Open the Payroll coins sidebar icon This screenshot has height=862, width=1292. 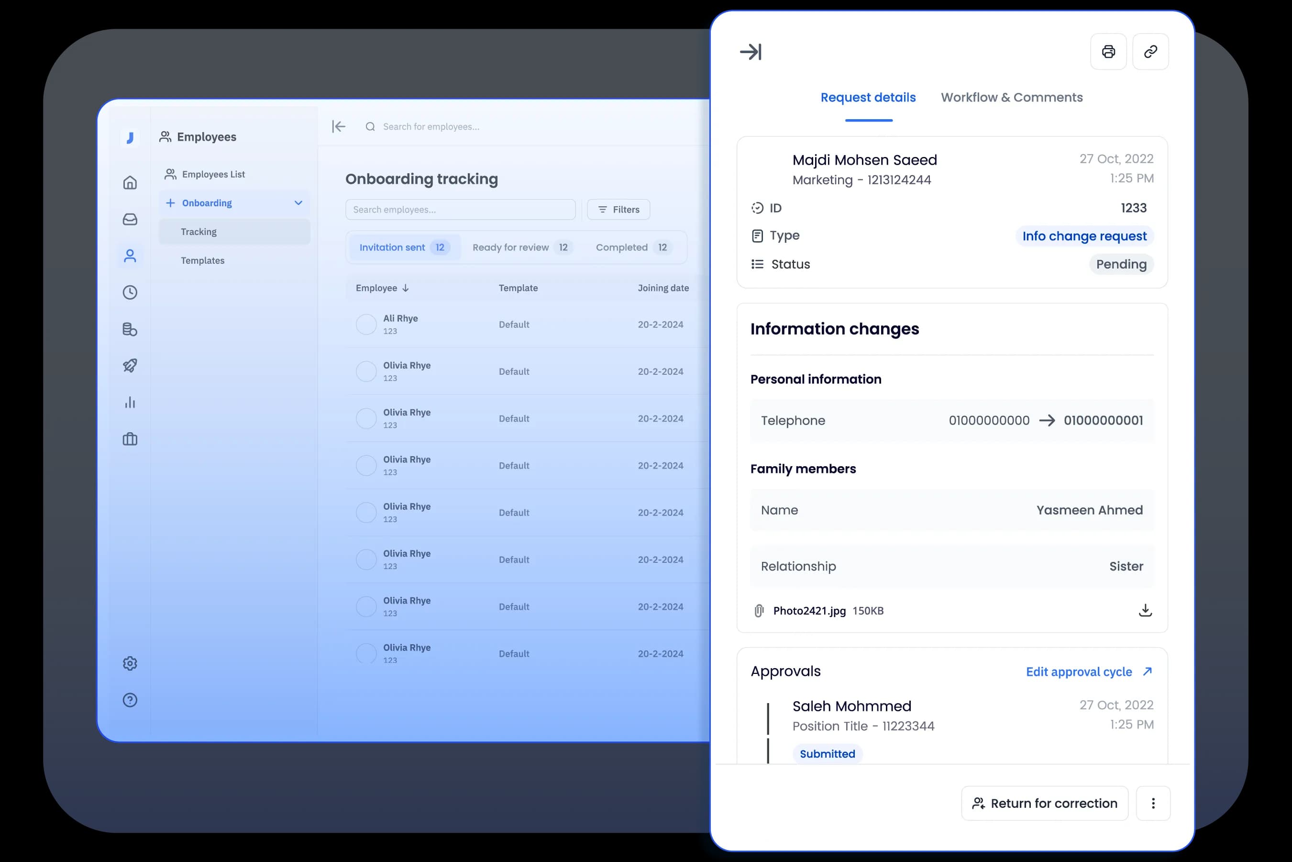coord(130,329)
